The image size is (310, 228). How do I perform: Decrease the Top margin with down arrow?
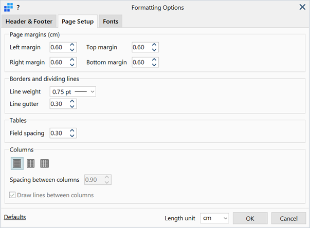pyautogui.click(x=154, y=50)
